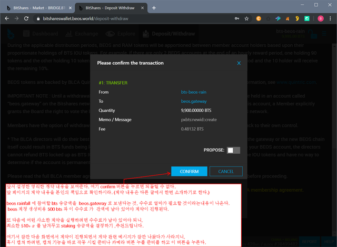Select the quantity 9,900.00000 BTS text

196,111
